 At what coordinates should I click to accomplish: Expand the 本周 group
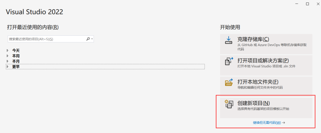point(7,56)
